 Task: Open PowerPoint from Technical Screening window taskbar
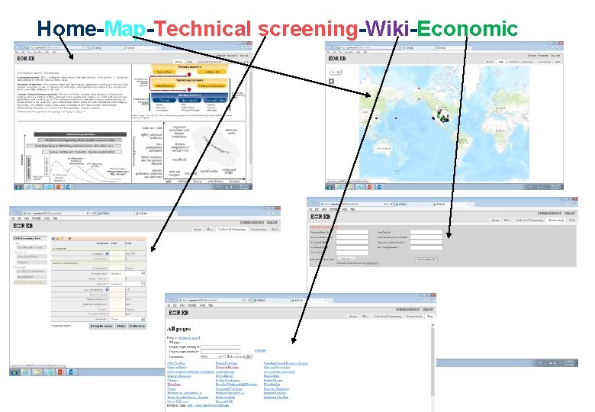click(60, 372)
